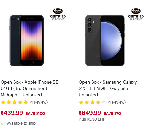Click Geek Squad badge above Galaxy S23 FE
Viewport: 146px width, 125px height.
136,11
